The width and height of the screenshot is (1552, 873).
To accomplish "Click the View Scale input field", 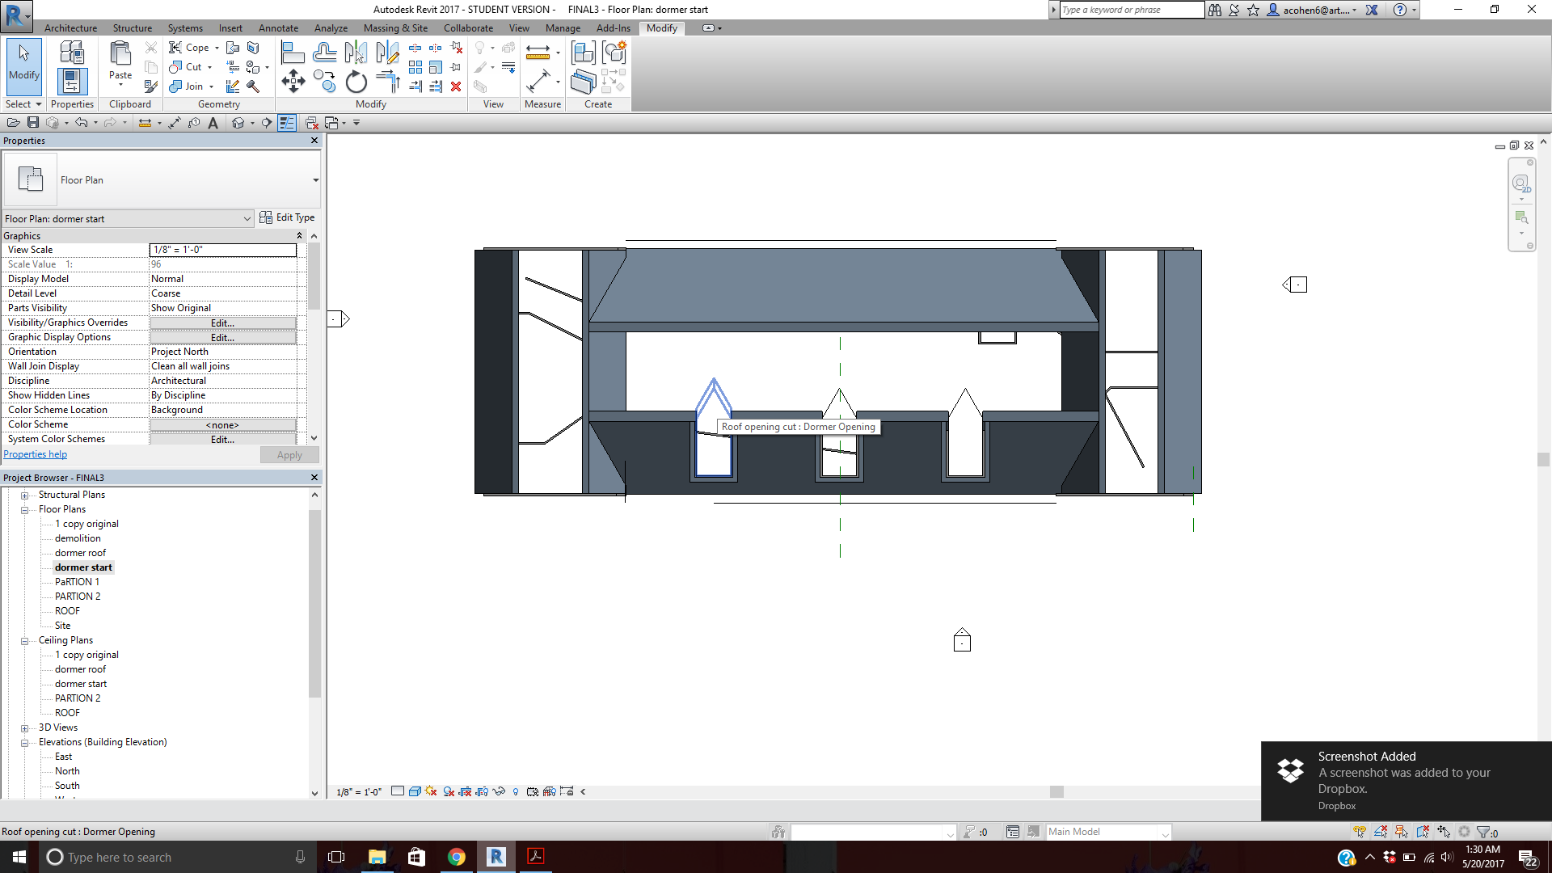I will pyautogui.click(x=222, y=250).
